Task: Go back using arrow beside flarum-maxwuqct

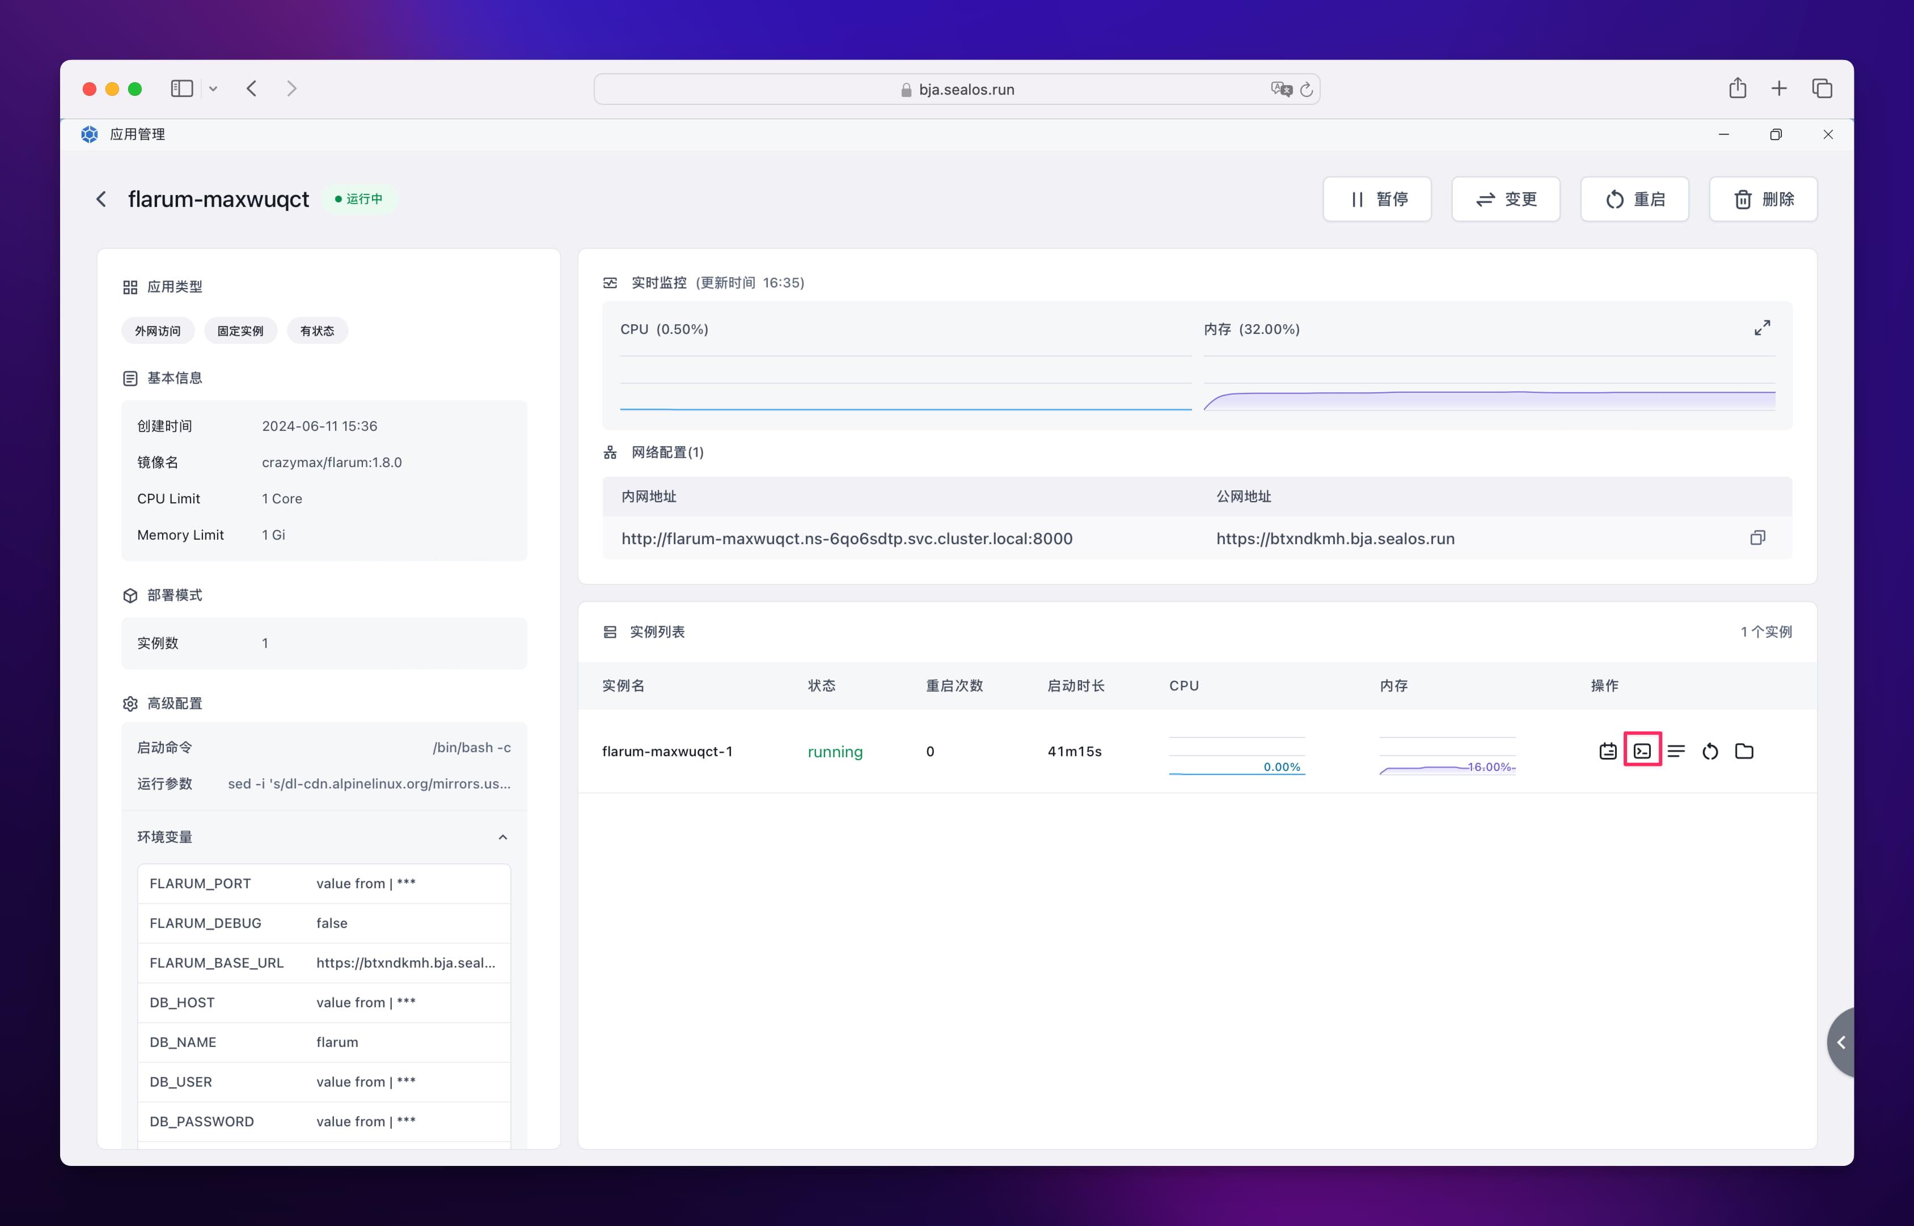Action: click(101, 199)
